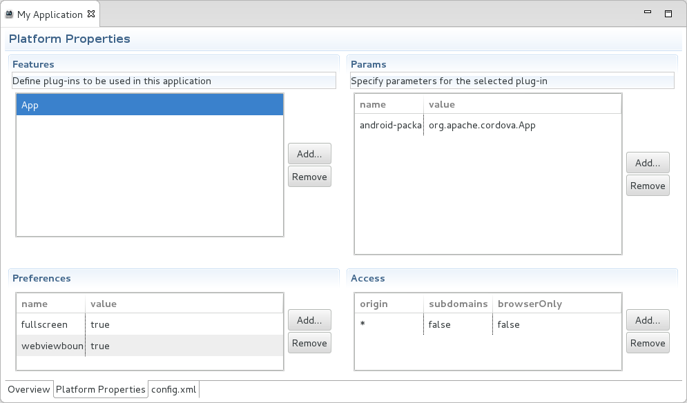Select the Platform Properties tab
Viewport: 687px width, 403px height.
coord(101,389)
